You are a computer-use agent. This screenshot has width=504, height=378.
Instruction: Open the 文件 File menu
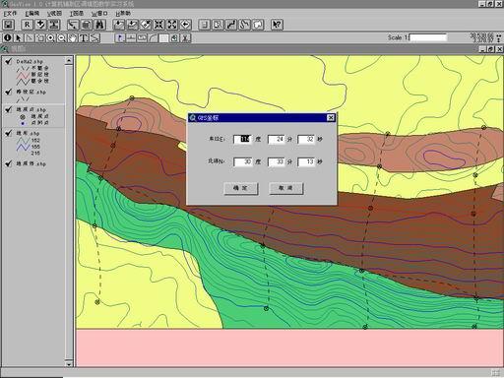[x=10, y=13]
